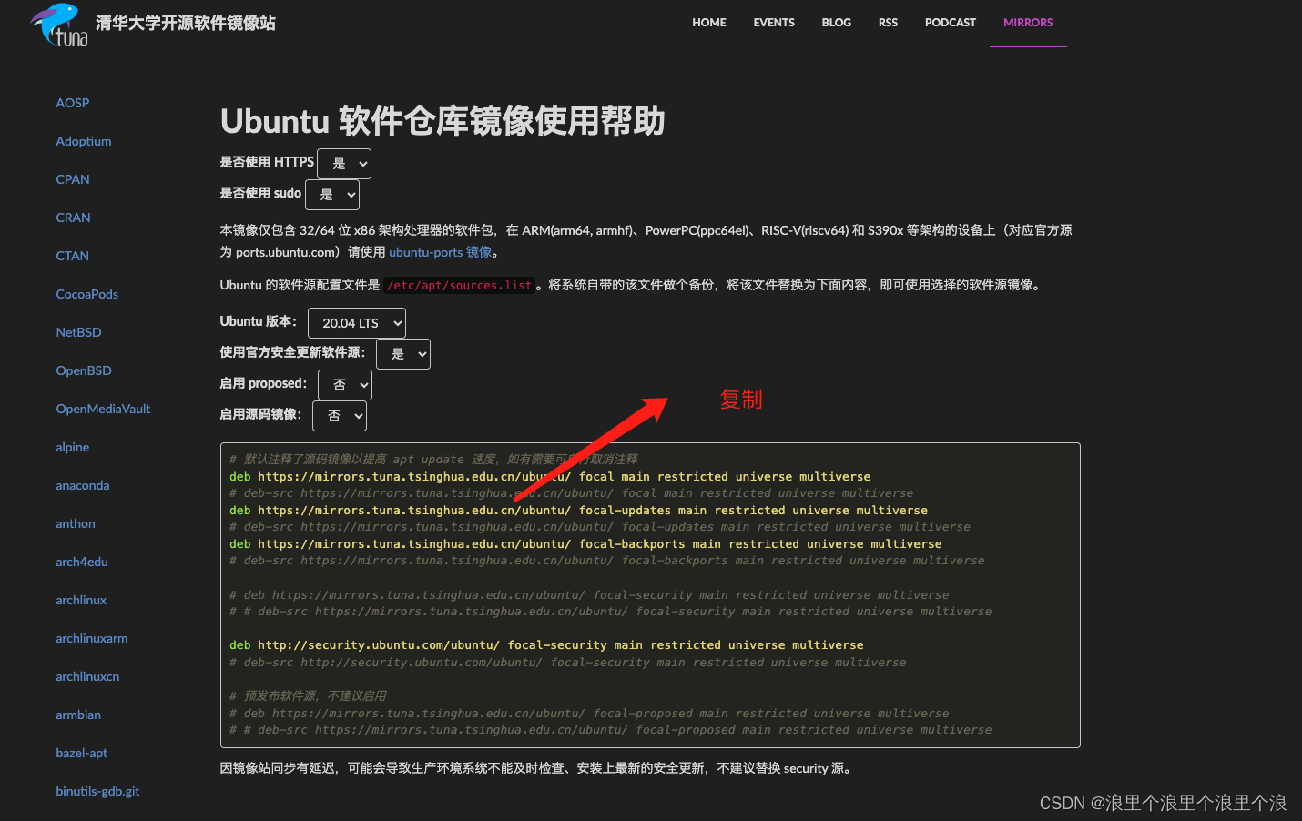Click the commented focal-proposed deb line
The height and width of the screenshot is (821, 1302).
[x=589, y=714]
